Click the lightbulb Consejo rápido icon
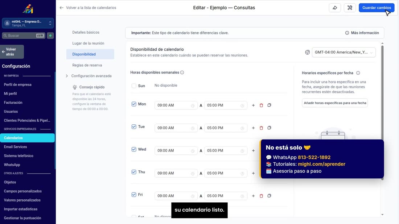 [x=75, y=87]
